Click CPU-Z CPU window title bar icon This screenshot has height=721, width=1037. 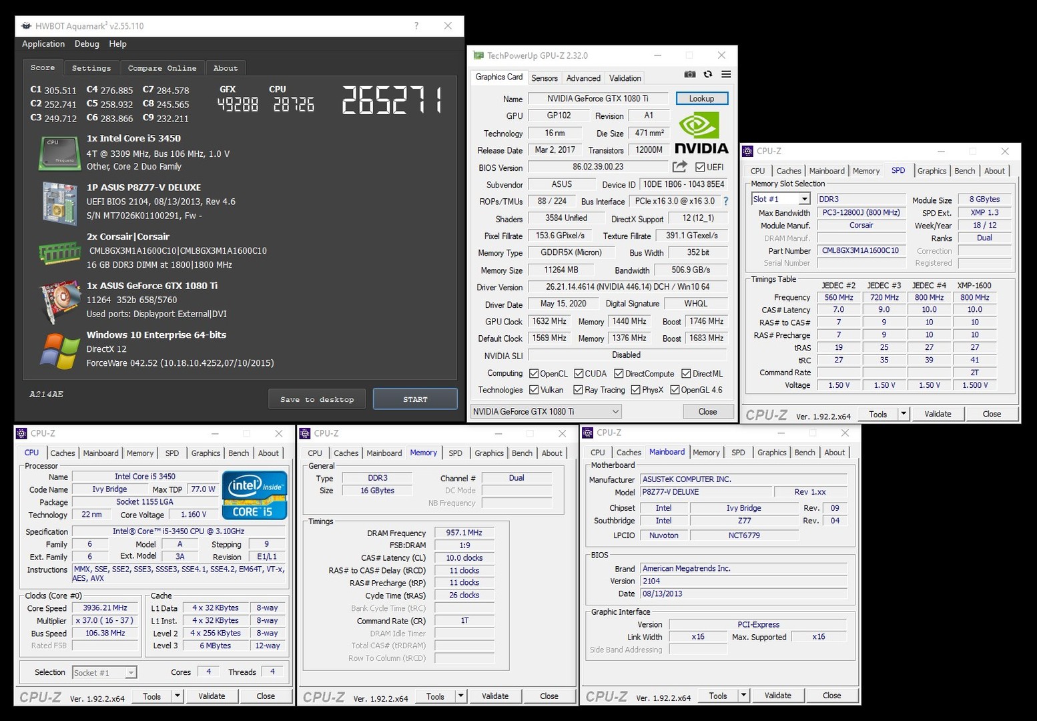[21, 433]
